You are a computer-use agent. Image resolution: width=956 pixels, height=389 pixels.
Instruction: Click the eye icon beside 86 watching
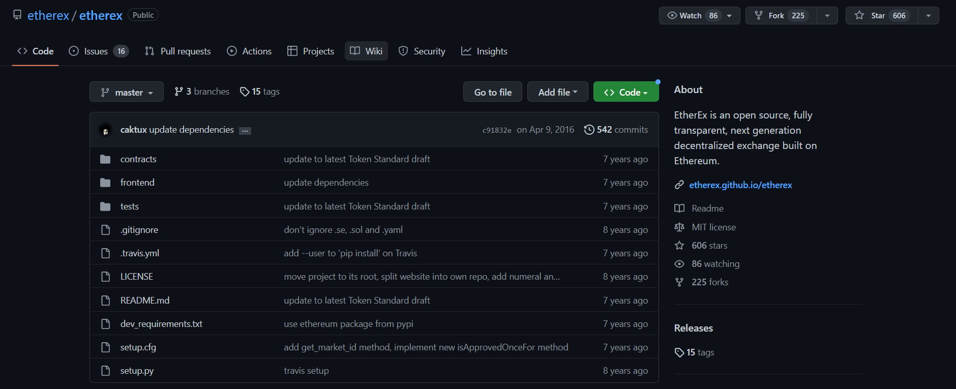click(679, 264)
